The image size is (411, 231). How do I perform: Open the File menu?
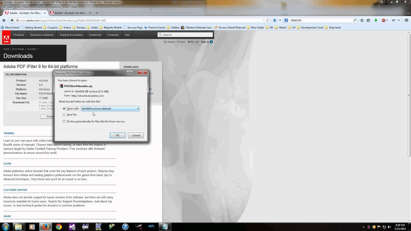coord(3,7)
